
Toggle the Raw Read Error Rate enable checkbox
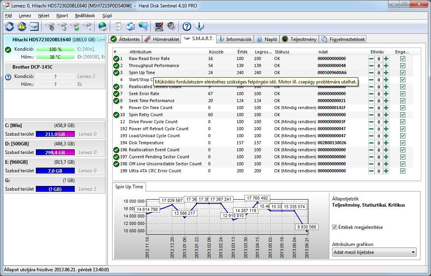(403, 58)
